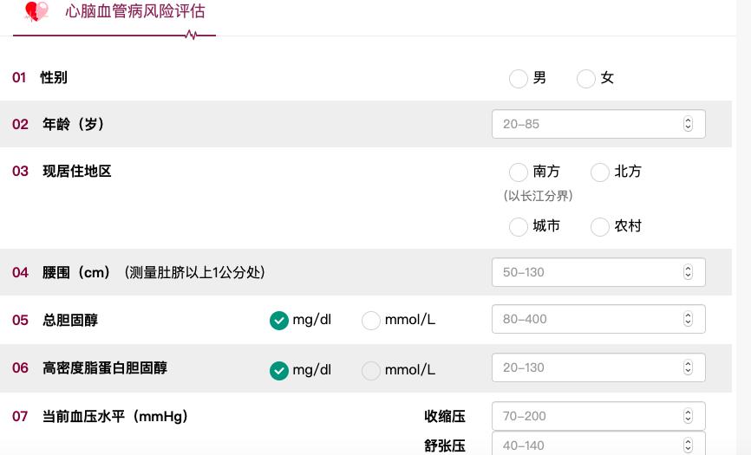Image resolution: width=751 pixels, height=455 pixels.
Task: Select 农村 residence type
Action: tap(600, 227)
